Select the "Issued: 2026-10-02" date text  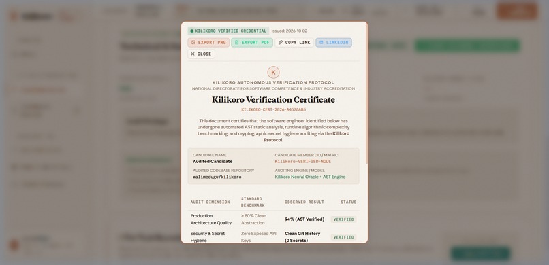click(289, 31)
